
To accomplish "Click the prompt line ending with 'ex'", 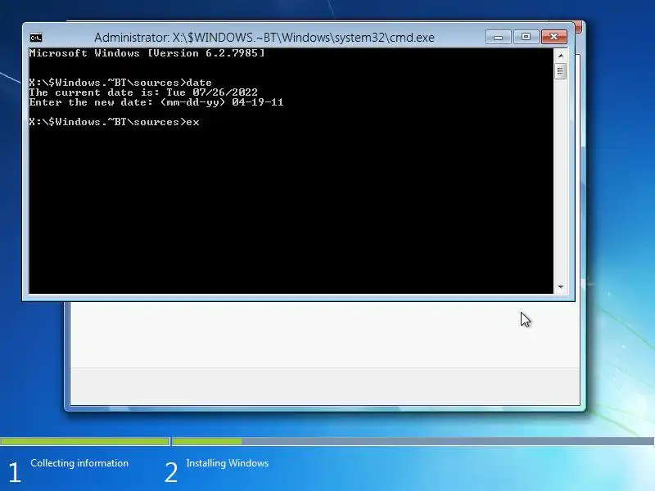I will pos(114,122).
